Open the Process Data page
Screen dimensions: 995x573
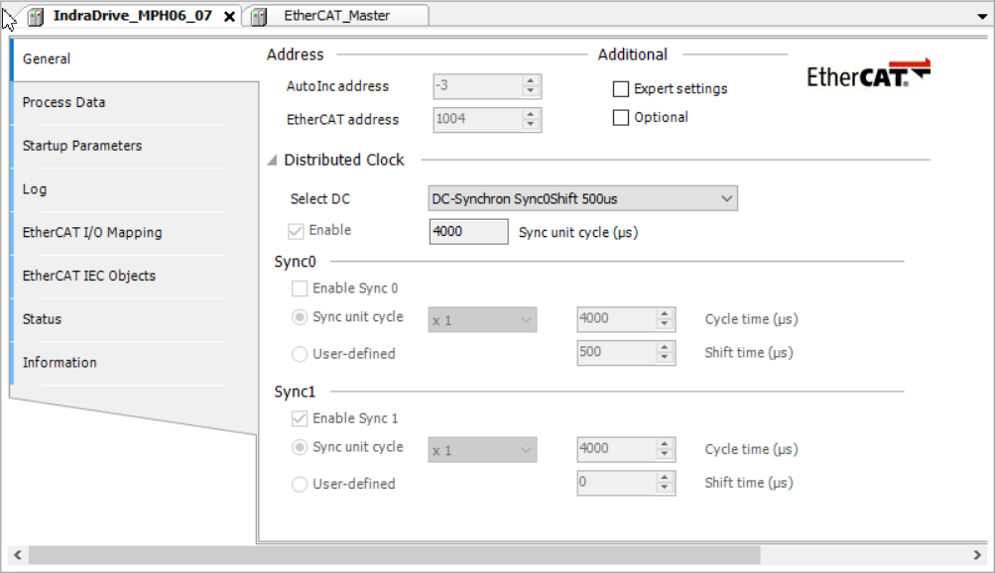point(63,102)
